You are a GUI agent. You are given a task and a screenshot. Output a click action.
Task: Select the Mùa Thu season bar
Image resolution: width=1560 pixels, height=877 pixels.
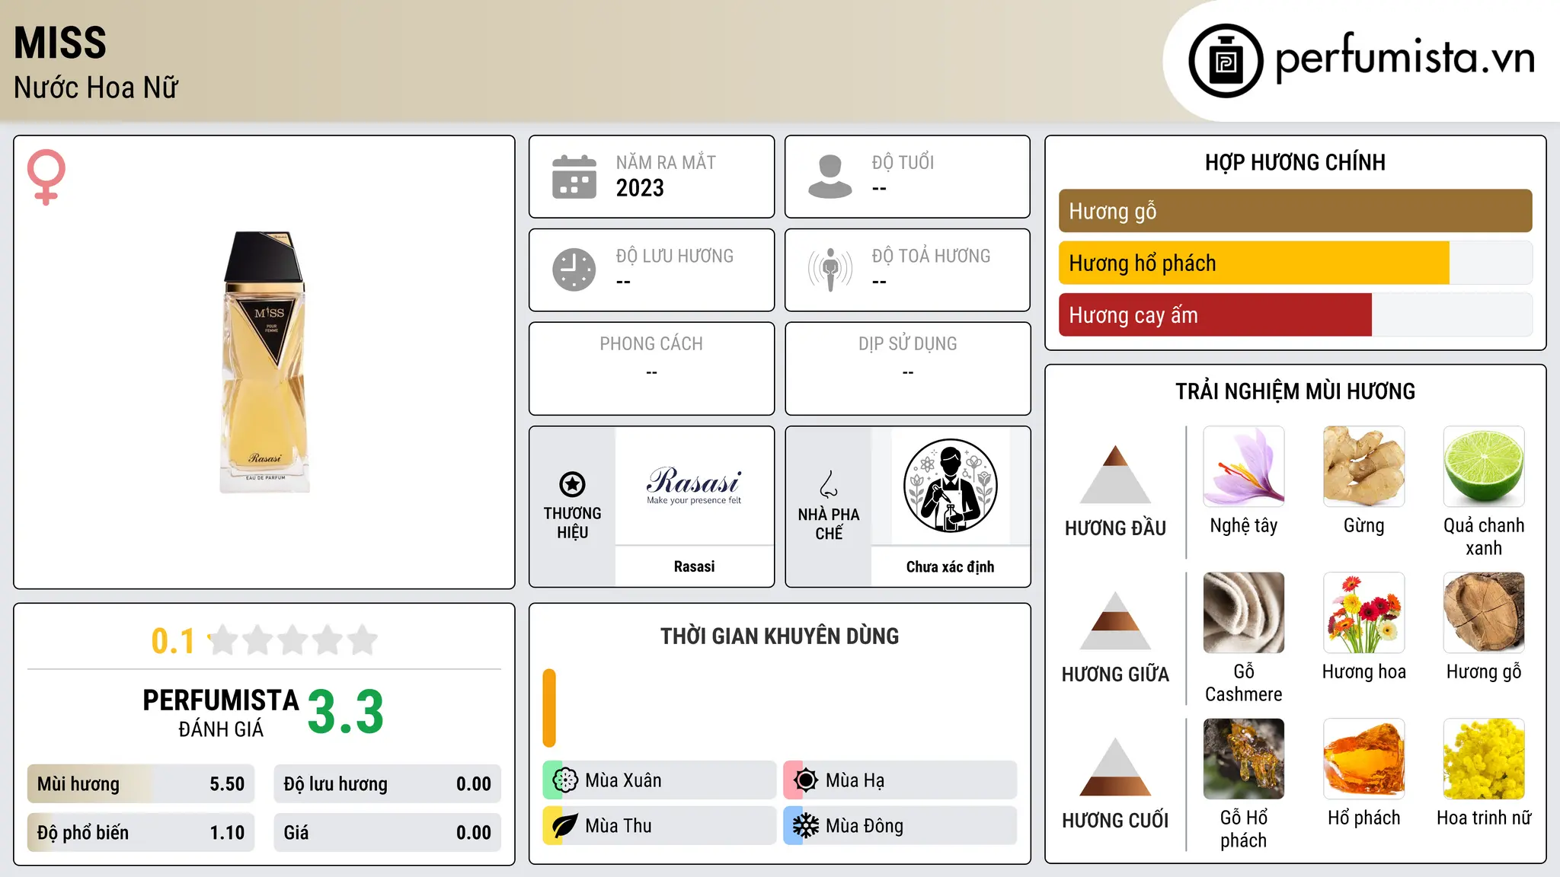[x=659, y=826]
